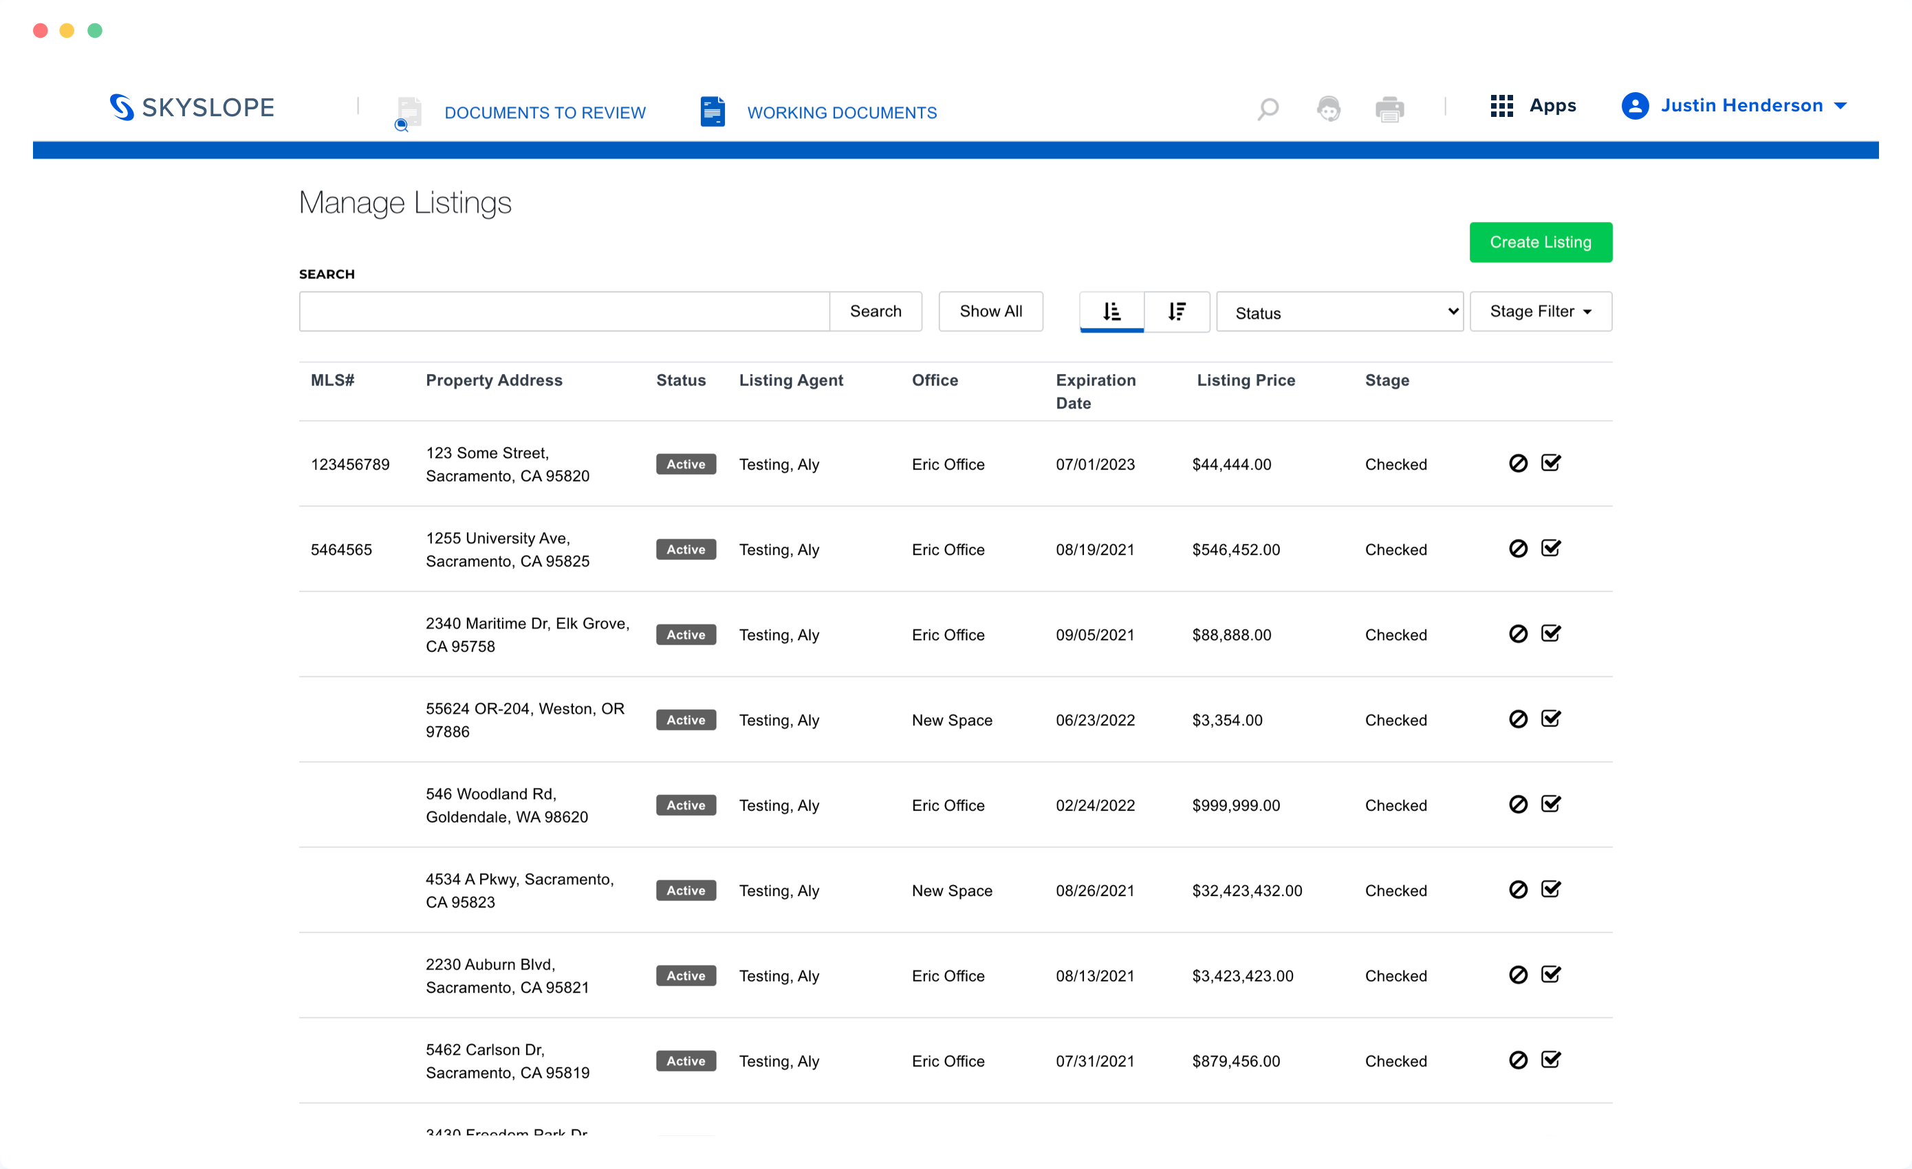This screenshot has width=1912, height=1169.
Task: Click cancel icon for 123 Some Street listing
Action: tap(1518, 463)
